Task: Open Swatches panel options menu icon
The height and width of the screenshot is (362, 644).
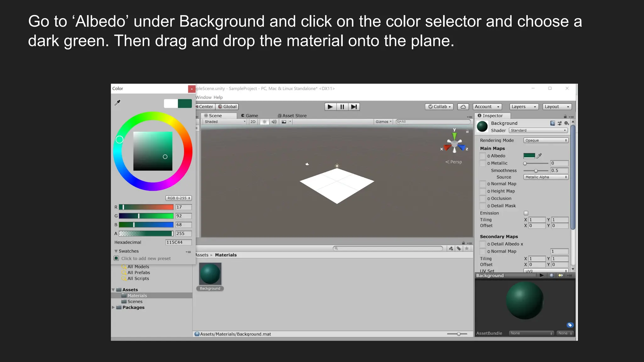Action: [188, 252]
